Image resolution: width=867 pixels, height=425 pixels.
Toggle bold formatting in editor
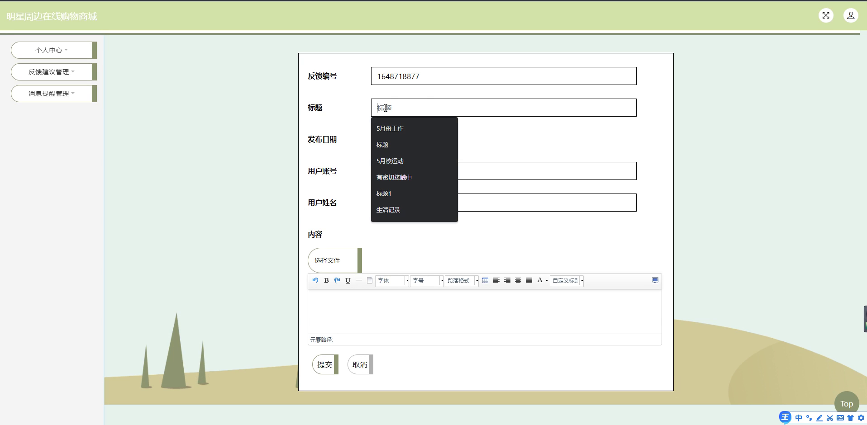(x=326, y=280)
